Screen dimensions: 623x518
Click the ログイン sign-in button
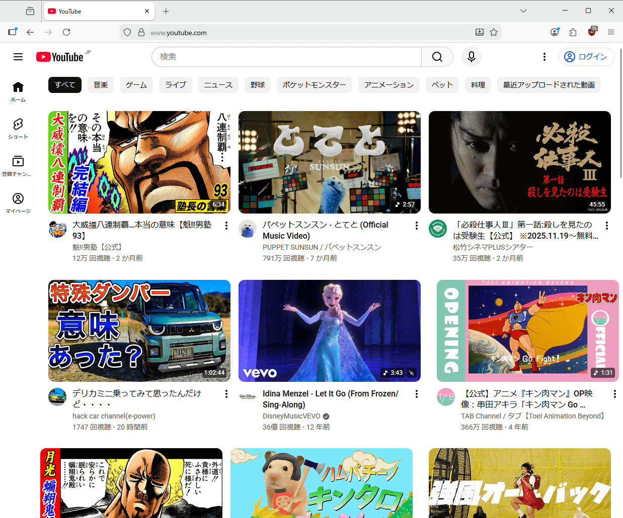586,57
